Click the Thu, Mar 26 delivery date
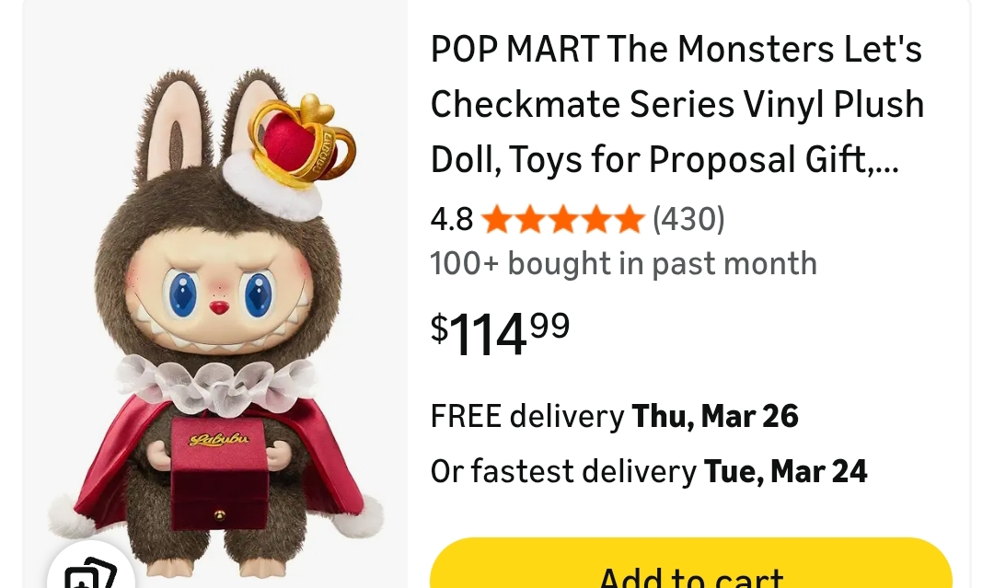 [715, 416]
